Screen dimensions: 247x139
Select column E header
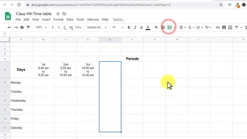coord(110,40)
